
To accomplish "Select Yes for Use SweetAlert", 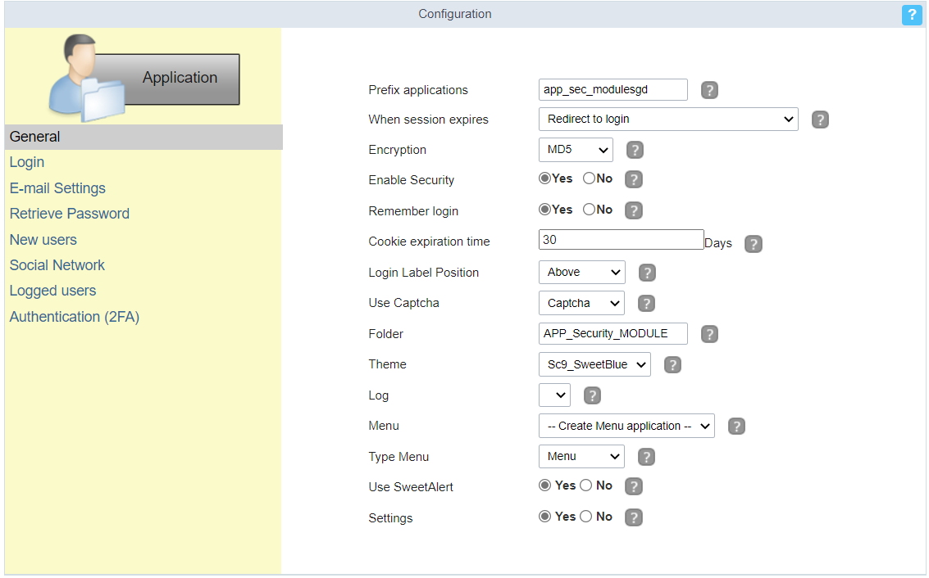I will tap(544, 485).
